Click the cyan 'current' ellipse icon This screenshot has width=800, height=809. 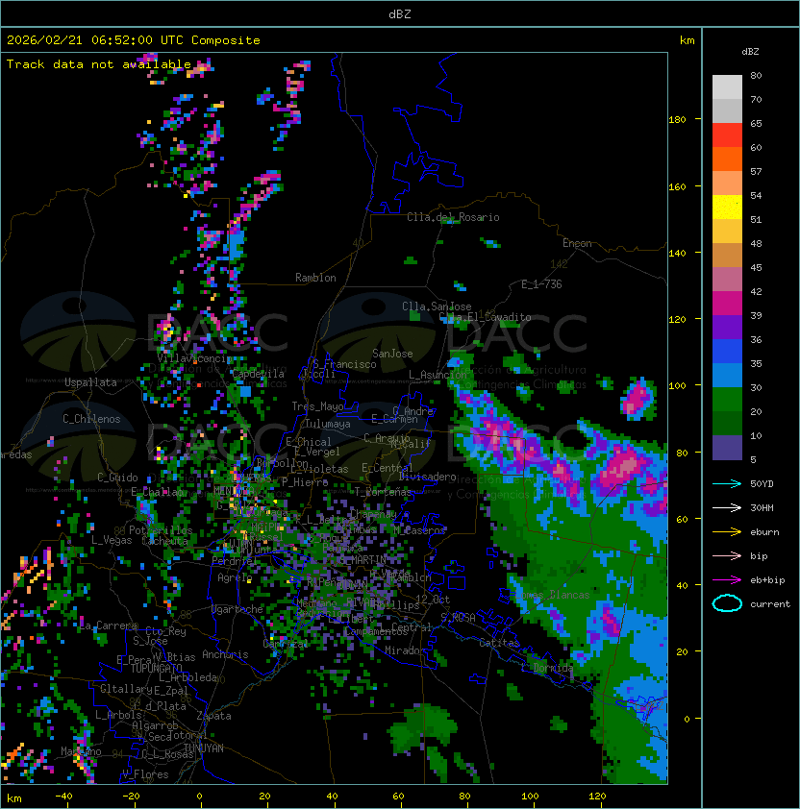(727, 603)
